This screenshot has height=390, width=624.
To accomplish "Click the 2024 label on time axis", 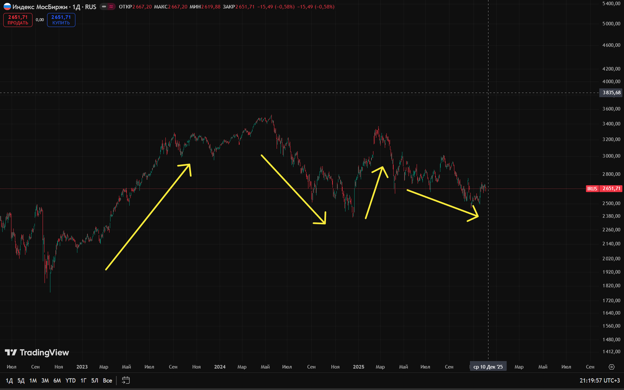I will pyautogui.click(x=220, y=367).
